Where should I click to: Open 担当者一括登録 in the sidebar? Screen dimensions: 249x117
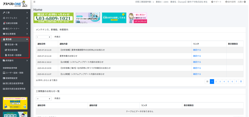point(14,55)
